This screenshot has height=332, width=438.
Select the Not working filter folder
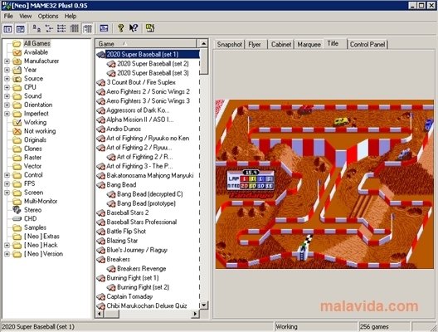click(x=40, y=131)
